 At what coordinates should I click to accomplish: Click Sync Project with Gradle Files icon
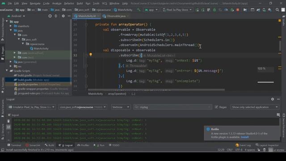coord(258,10)
